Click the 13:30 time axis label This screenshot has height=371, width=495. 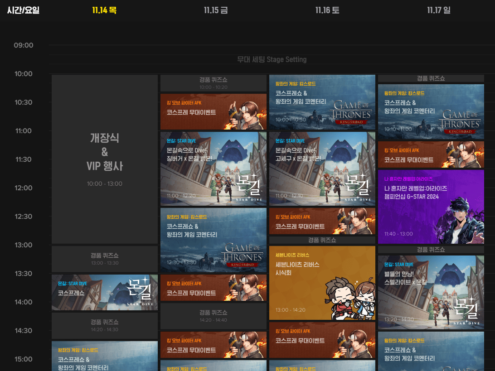point(24,274)
